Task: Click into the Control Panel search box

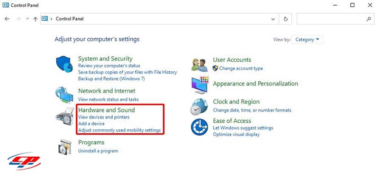Action: pos(335,19)
